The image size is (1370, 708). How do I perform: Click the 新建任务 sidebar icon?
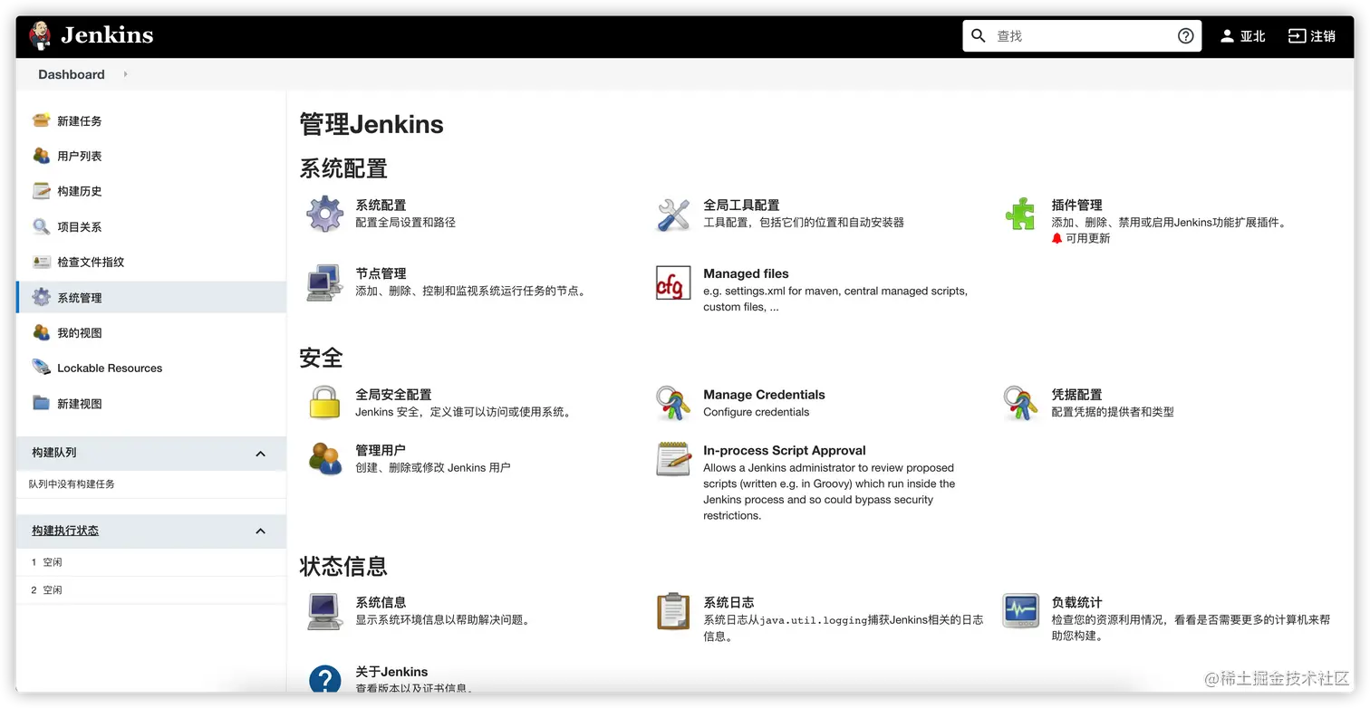41,120
